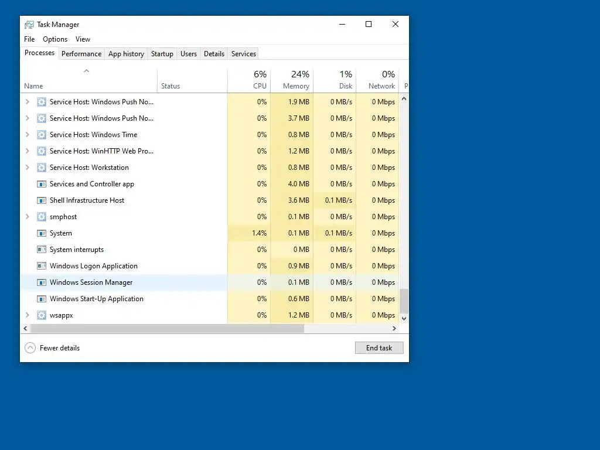Click the smphost gear icon

coord(42,217)
